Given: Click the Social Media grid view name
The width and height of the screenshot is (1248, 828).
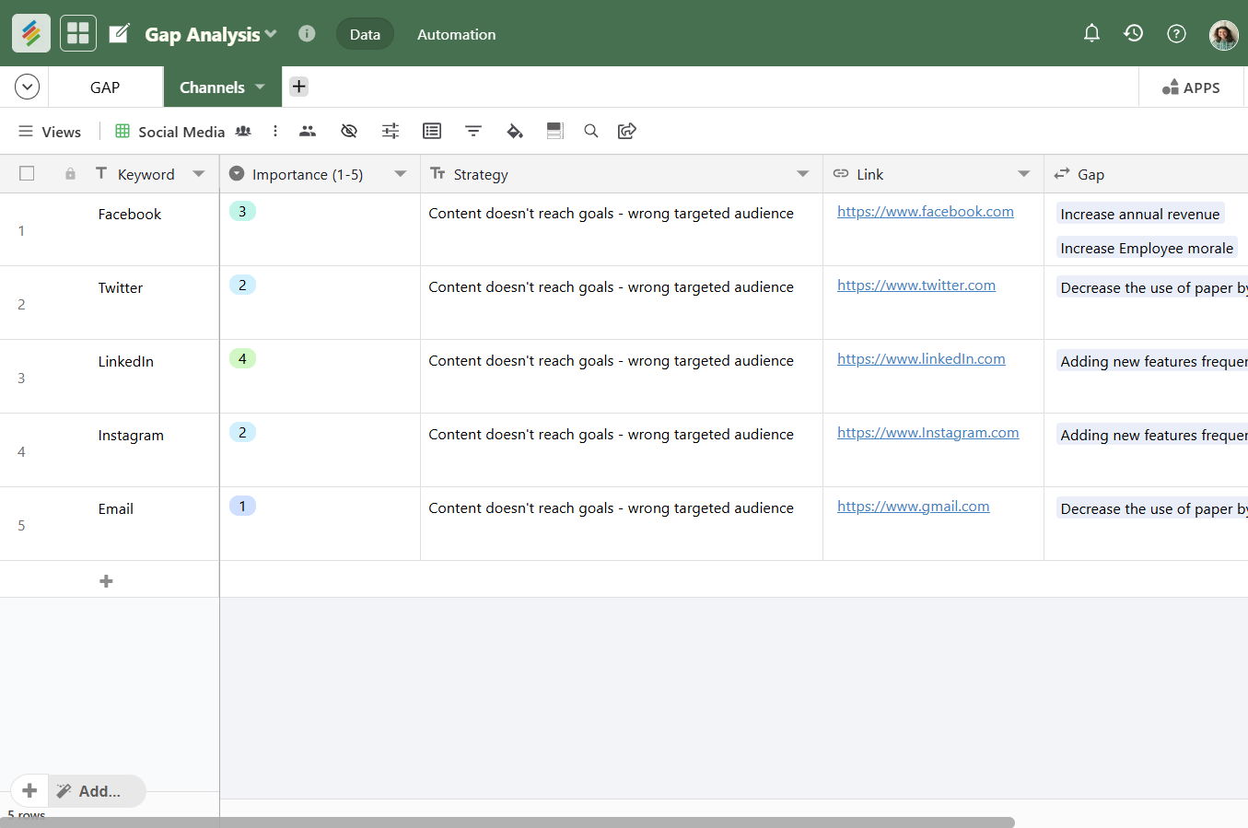Looking at the screenshot, I should pos(181,132).
